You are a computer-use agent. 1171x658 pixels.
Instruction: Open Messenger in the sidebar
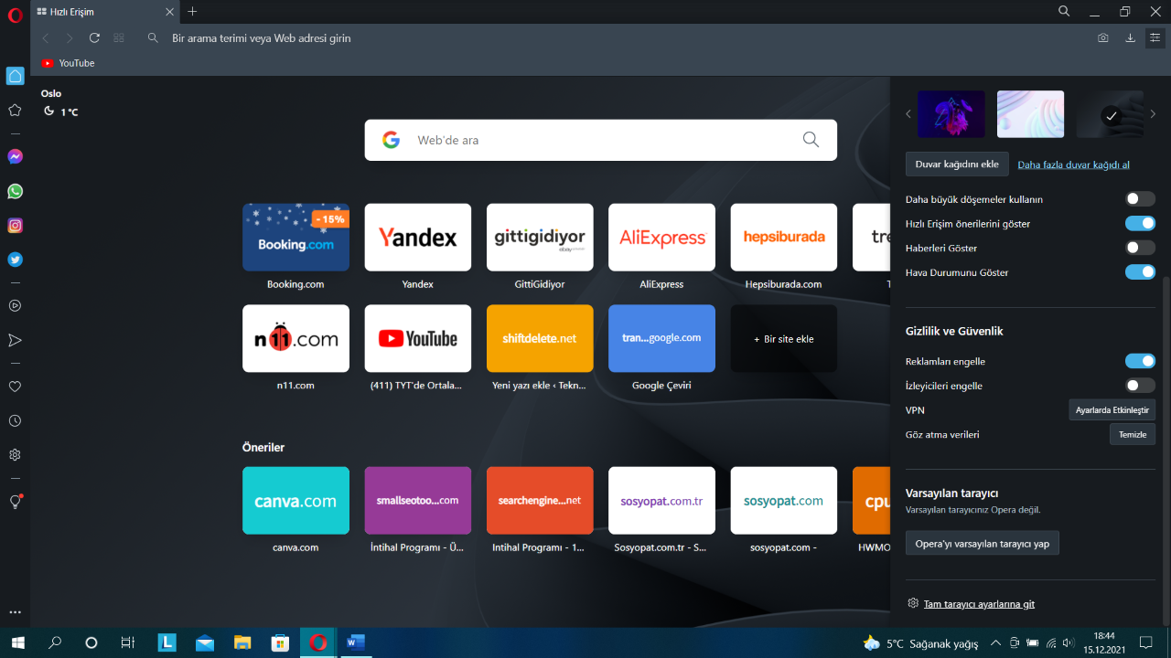(15, 156)
